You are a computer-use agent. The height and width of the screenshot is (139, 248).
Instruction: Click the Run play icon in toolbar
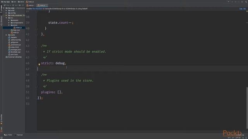(232, 2)
